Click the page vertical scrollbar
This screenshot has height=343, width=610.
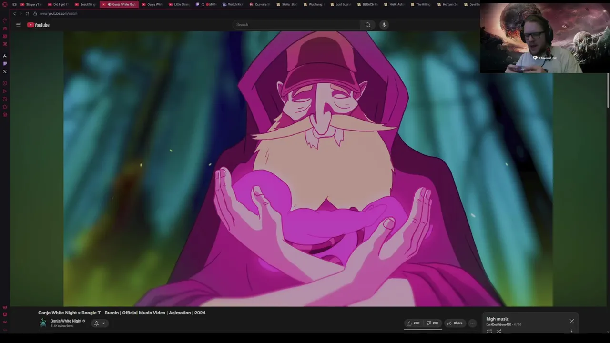pos(608,91)
